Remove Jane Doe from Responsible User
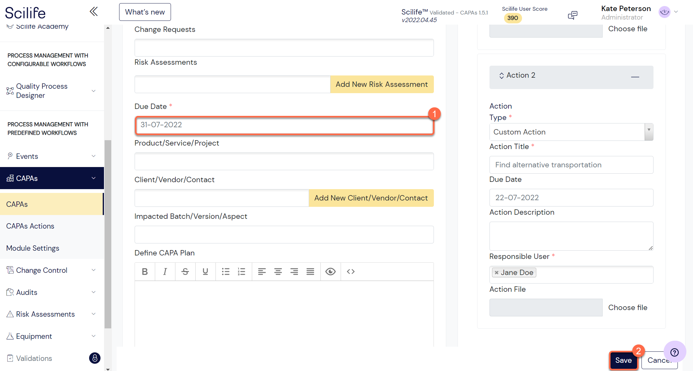Screen dimensions: 693x371 point(497,272)
